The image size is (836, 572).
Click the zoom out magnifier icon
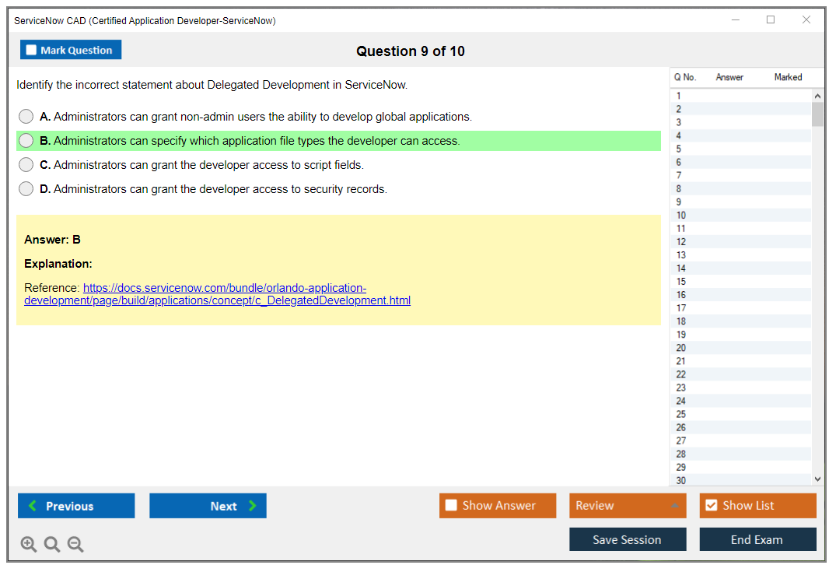(x=75, y=544)
